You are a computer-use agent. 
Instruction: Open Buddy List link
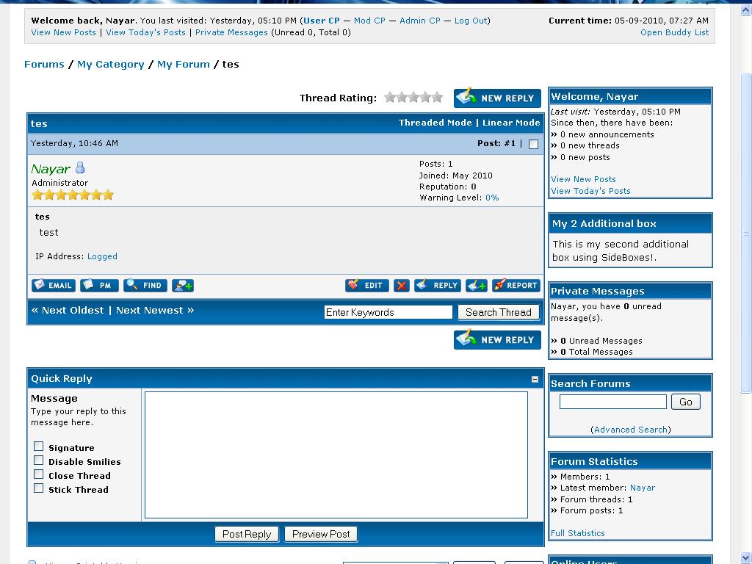pyautogui.click(x=674, y=32)
